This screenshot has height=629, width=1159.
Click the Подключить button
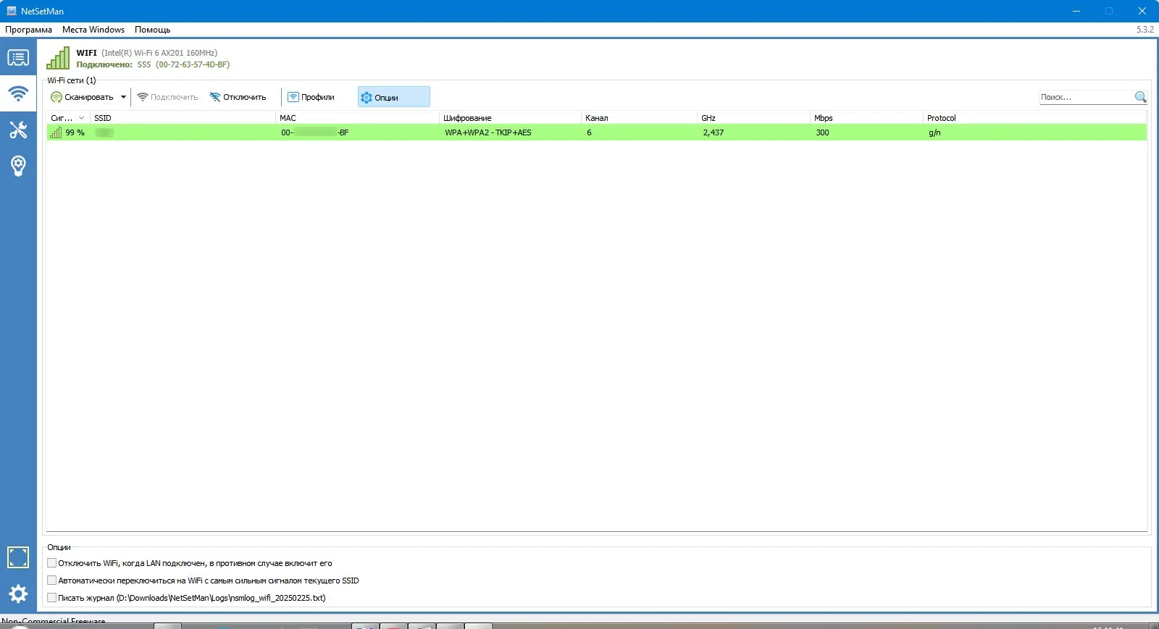click(x=167, y=97)
